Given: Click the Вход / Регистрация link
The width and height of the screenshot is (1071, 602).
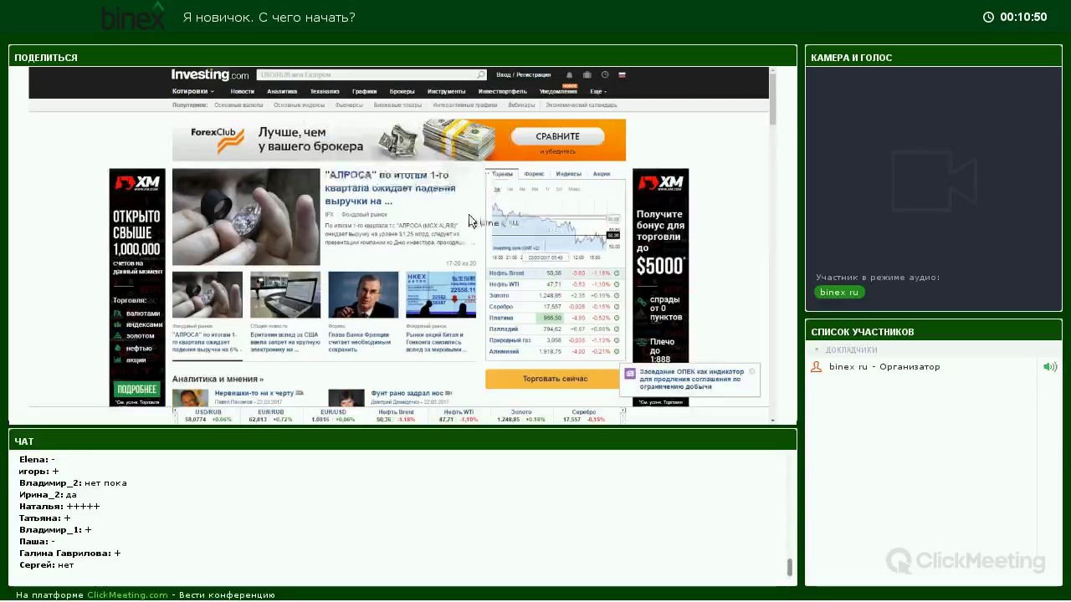Looking at the screenshot, I should point(523,74).
